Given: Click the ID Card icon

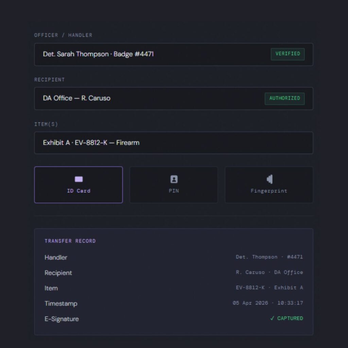Looking at the screenshot, I should tap(79, 179).
